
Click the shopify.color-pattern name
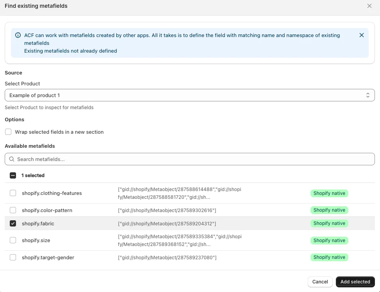point(47,211)
